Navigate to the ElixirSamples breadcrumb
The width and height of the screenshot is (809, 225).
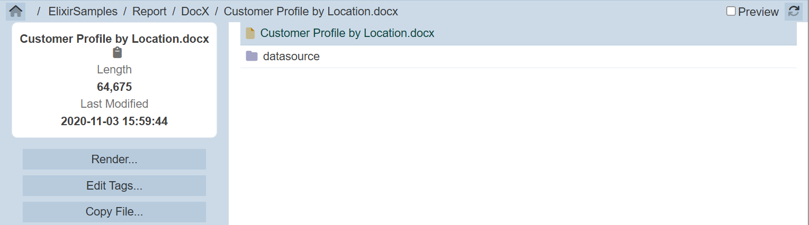pos(83,12)
